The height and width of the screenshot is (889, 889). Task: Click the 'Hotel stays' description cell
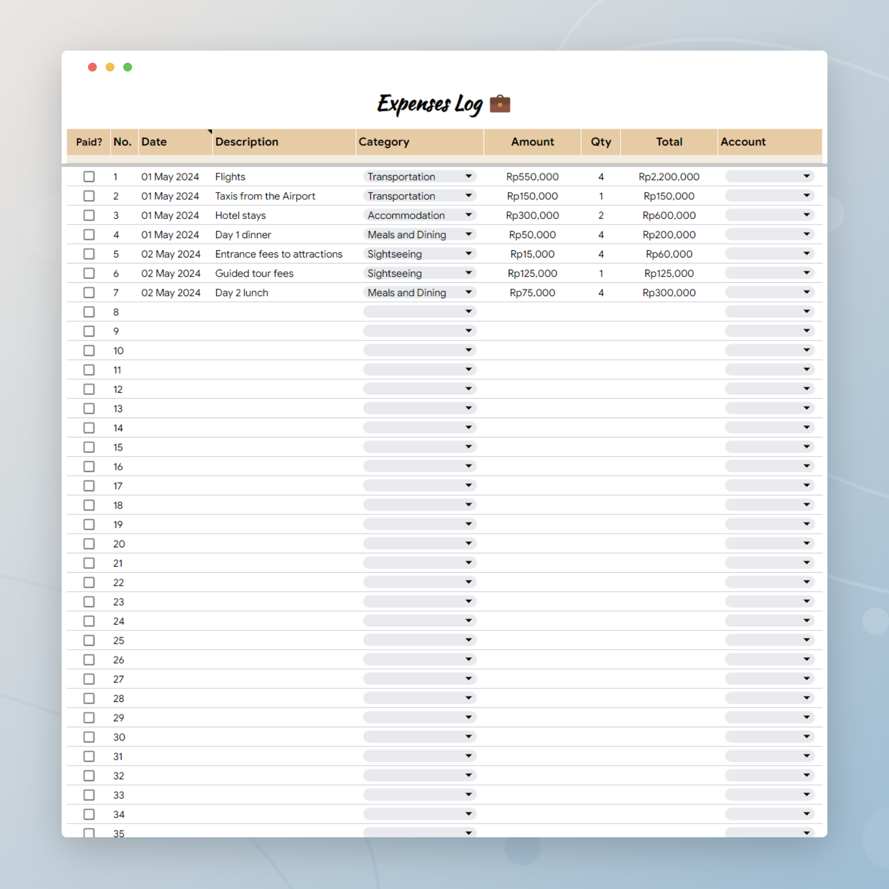[x=284, y=215]
